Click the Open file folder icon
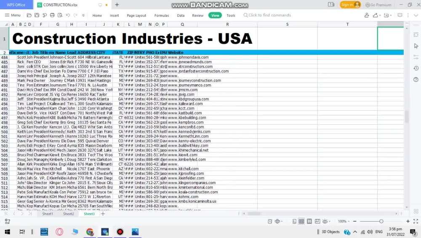 pos(29,15)
